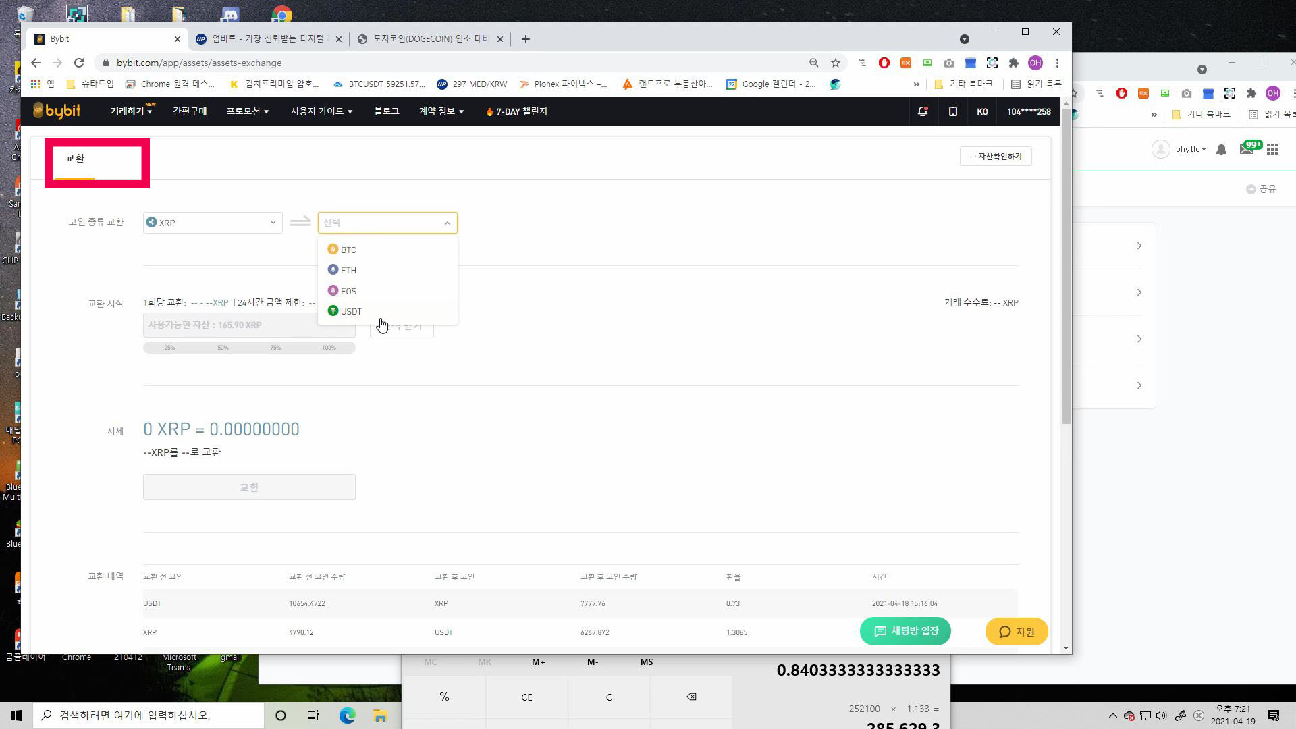Open the 거래하기 menu

point(131,111)
